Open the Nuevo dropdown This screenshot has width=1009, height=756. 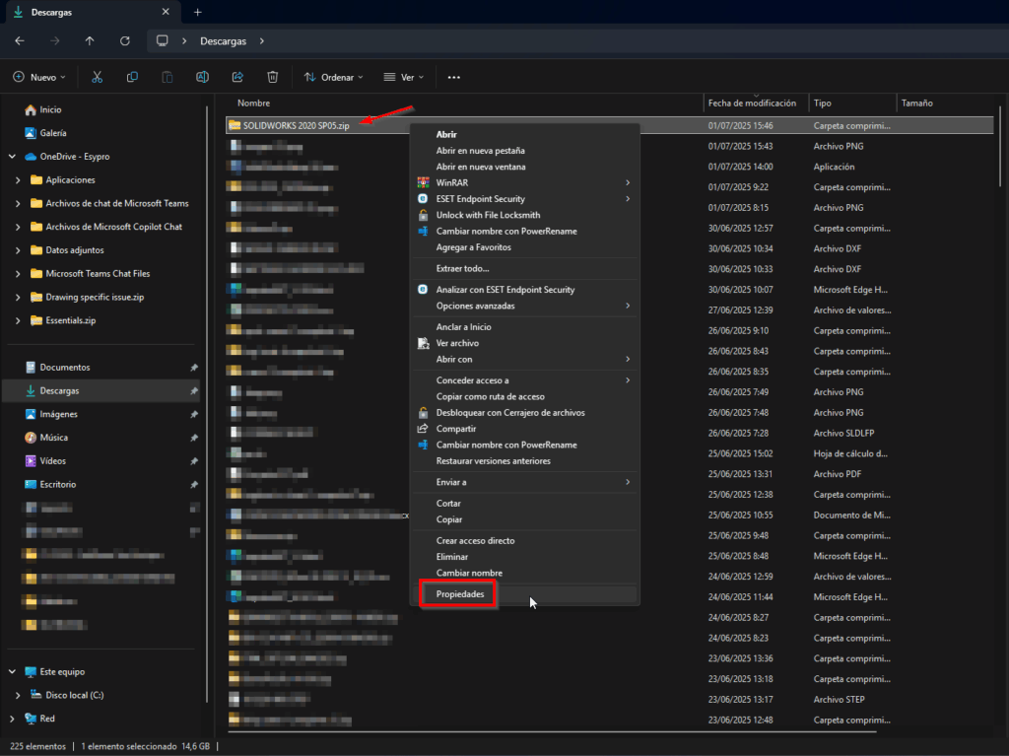click(x=39, y=77)
